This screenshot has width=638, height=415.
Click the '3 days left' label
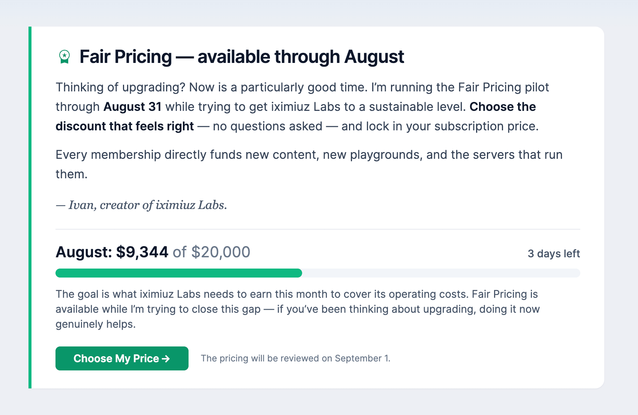[x=554, y=254]
